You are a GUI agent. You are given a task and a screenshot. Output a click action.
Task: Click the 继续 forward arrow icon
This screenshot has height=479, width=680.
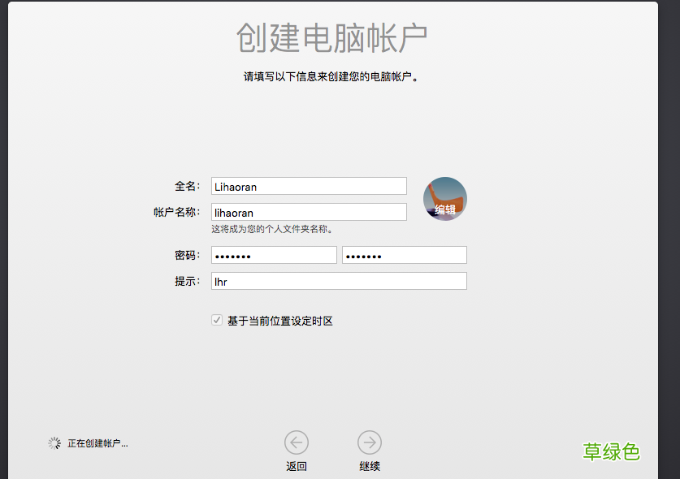(x=370, y=442)
